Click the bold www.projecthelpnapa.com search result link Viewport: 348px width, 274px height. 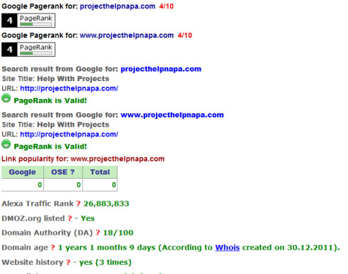172,115
